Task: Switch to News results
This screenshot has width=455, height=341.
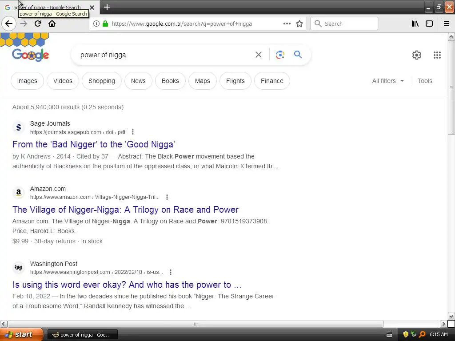Action: pyautogui.click(x=138, y=81)
